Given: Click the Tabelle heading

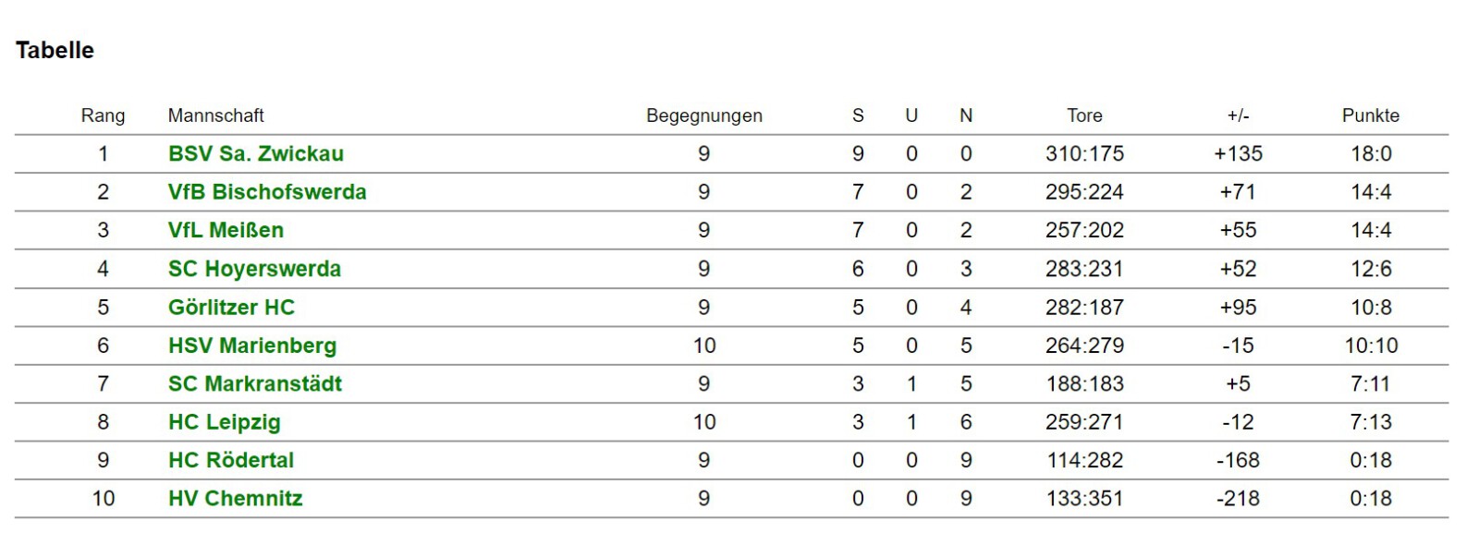Looking at the screenshot, I should click(x=55, y=50).
